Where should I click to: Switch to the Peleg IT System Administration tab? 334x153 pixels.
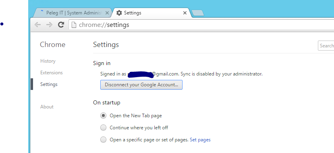tap(72, 13)
